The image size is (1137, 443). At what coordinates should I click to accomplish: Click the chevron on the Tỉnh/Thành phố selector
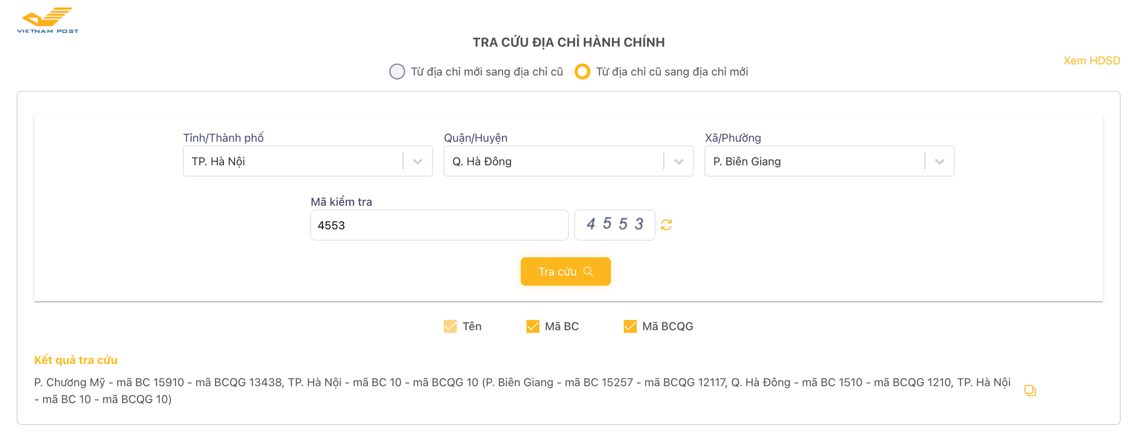[418, 161]
